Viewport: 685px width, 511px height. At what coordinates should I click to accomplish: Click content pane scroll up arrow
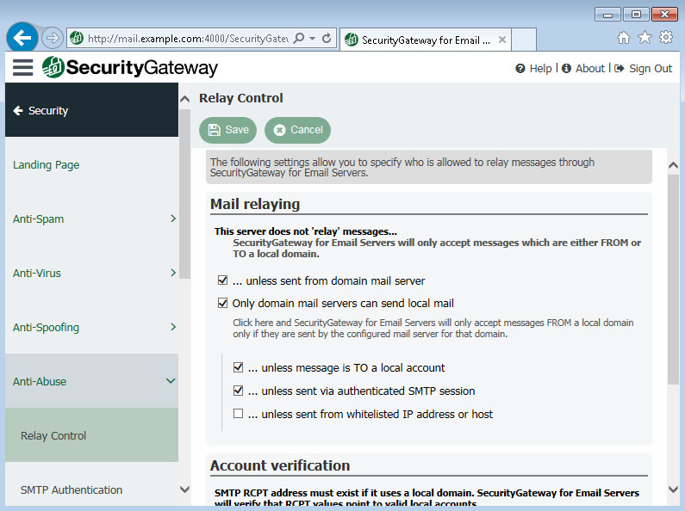(673, 165)
